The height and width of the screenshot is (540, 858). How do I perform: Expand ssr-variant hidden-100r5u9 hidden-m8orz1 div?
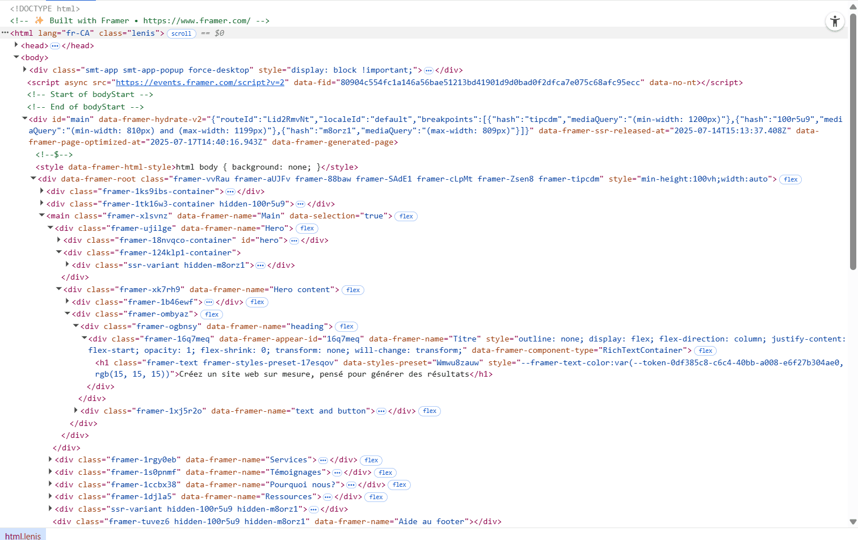[x=51, y=508]
